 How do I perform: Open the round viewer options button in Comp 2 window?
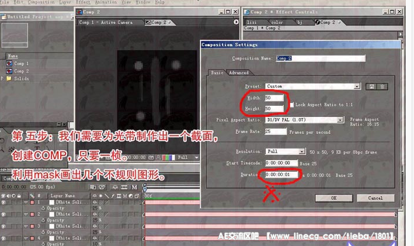click(236, 22)
